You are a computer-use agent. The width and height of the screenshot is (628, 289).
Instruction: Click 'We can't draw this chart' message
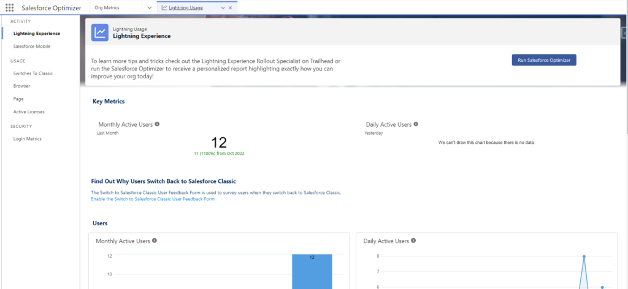click(486, 143)
